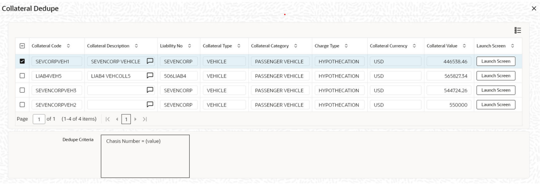Image resolution: width=540 pixels, height=184 pixels.
Task: Sort by Launch Screen column arrows
Action: 513,46
